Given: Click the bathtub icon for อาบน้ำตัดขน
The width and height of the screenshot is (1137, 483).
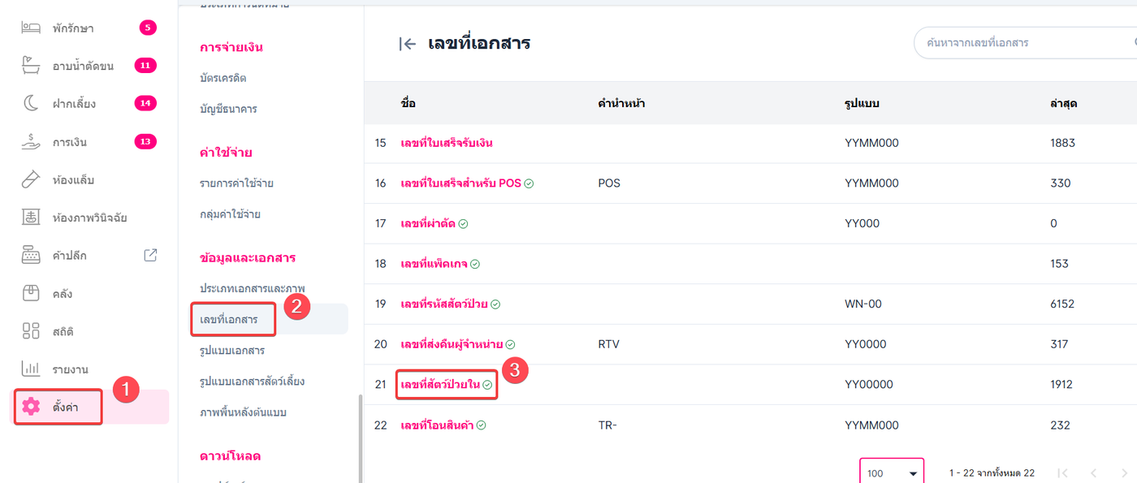Looking at the screenshot, I should [31, 66].
